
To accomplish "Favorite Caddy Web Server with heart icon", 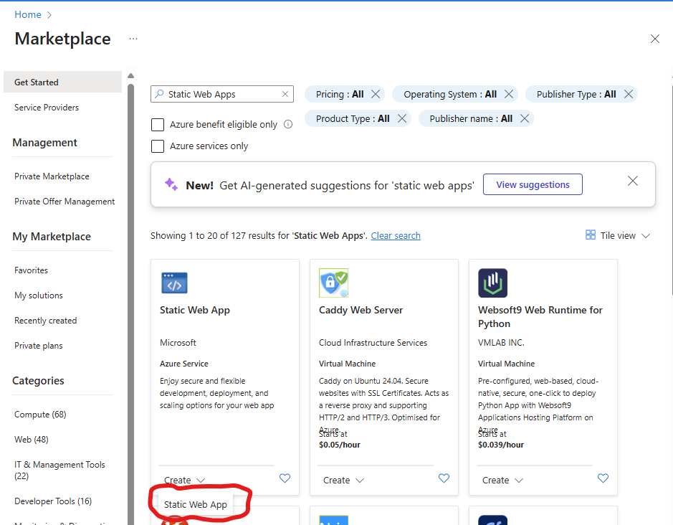I will 444,478.
